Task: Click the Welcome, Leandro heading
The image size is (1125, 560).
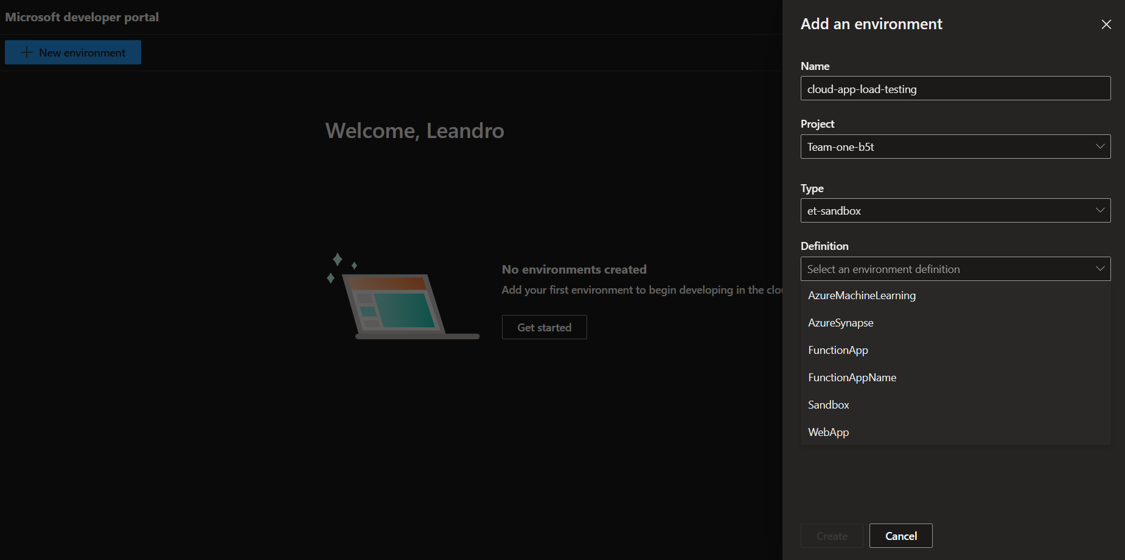Action: point(415,131)
